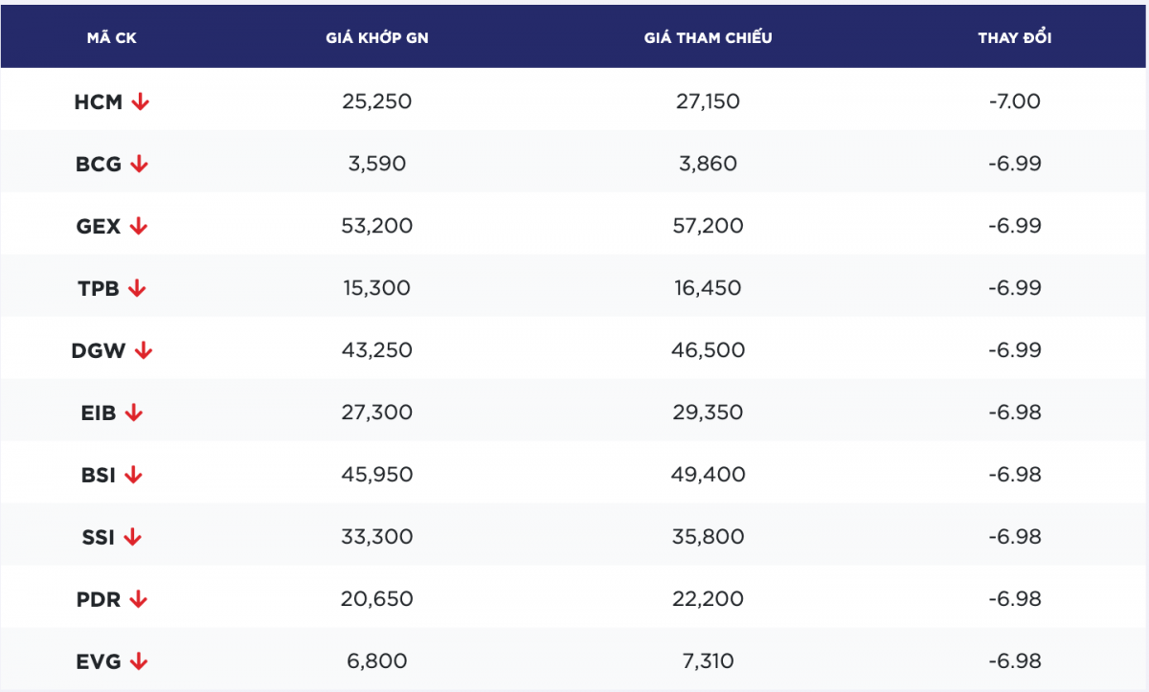Click the red down arrow beside TPB

[x=137, y=288]
